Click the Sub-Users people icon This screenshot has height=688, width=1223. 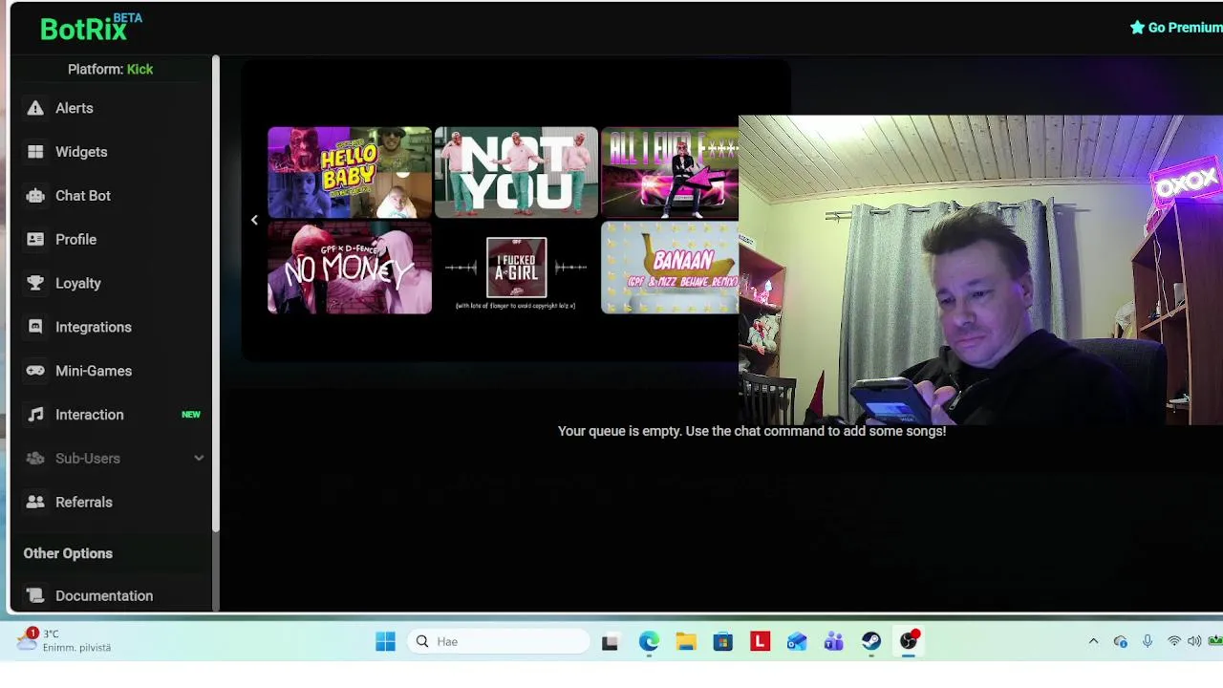coord(35,459)
